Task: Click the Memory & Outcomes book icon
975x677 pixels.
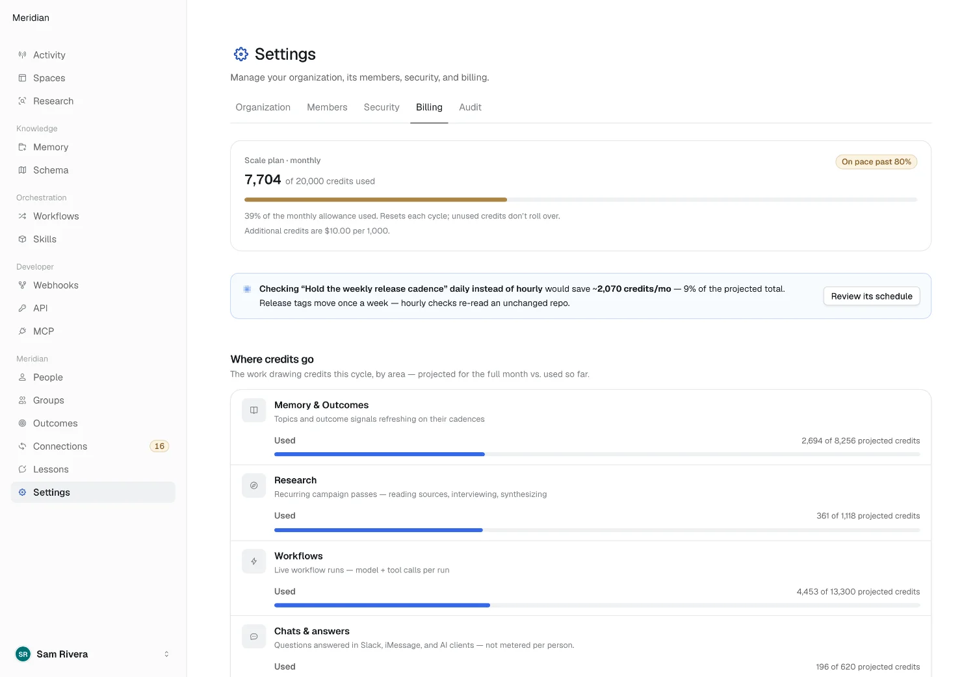Action: (x=254, y=411)
